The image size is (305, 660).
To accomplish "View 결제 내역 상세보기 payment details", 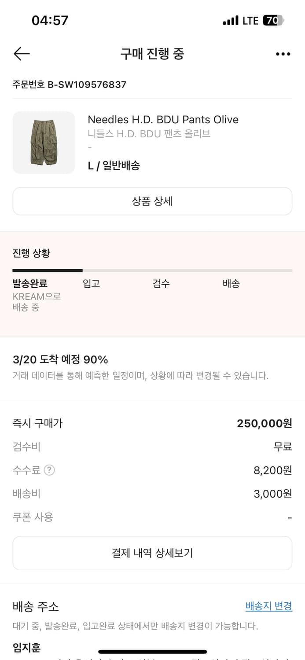I will [152, 553].
